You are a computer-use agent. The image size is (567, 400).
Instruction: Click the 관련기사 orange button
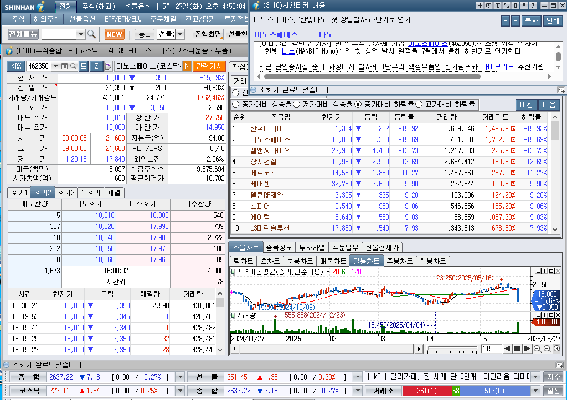tap(209, 66)
